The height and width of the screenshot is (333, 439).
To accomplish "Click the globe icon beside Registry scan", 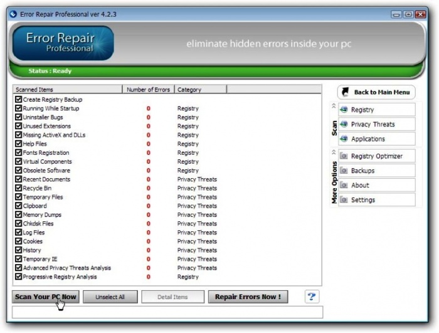I will click(344, 110).
